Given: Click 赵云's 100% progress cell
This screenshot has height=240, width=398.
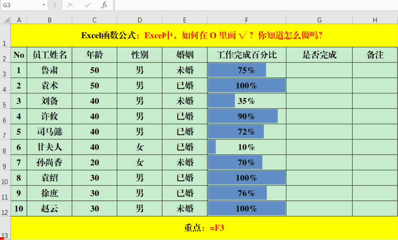Looking at the screenshot, I should 246,209.
